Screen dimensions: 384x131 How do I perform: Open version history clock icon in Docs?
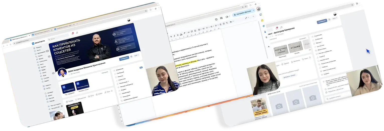tap(216, 19)
